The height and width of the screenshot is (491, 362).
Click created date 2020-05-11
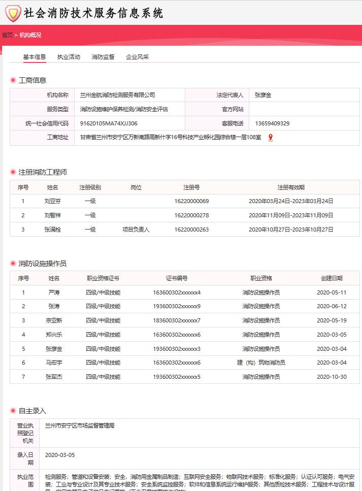[x=332, y=292]
